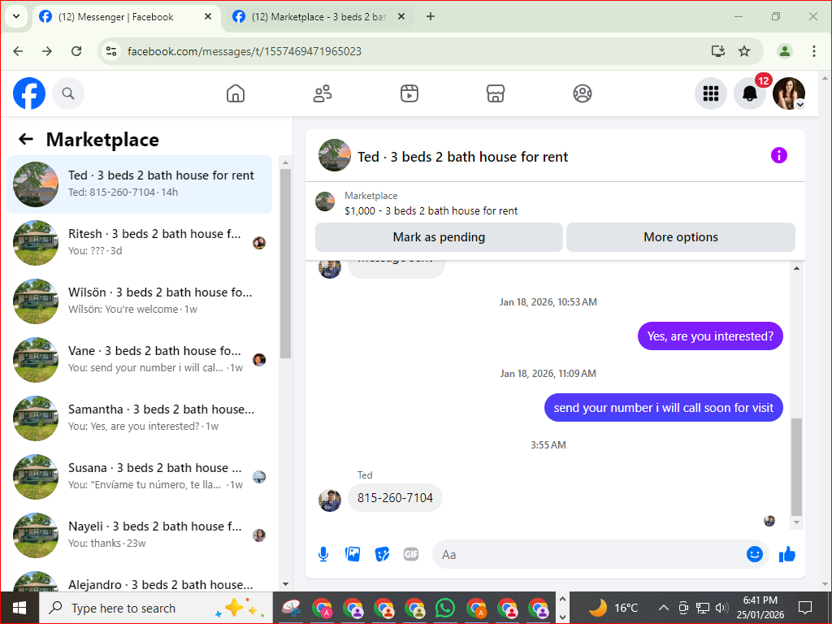This screenshot has width=832, height=624.
Task: Click the More options button
Action: tap(681, 237)
